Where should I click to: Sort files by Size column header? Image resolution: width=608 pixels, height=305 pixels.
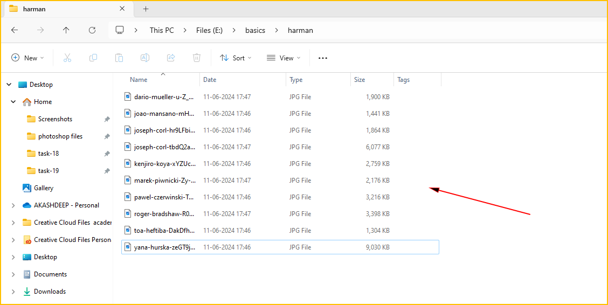point(360,80)
